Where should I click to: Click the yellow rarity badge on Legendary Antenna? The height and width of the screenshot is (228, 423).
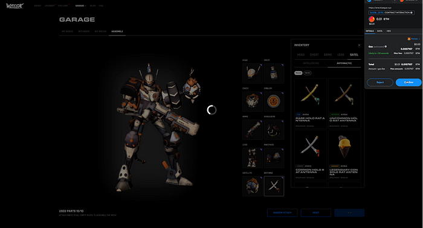335,166
